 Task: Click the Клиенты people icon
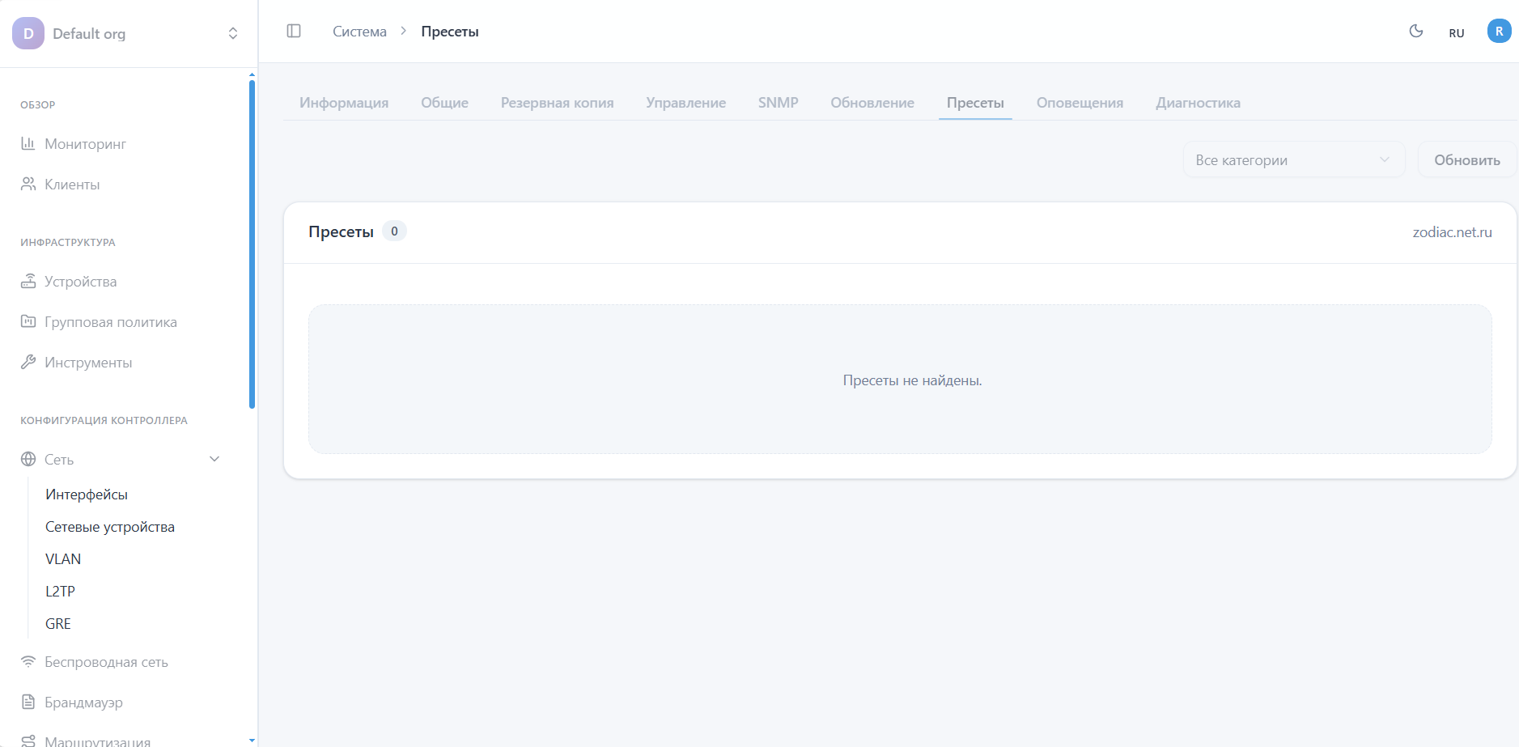tap(28, 184)
